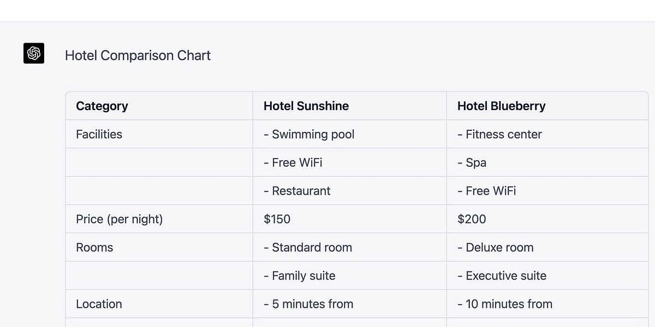This screenshot has width=655, height=327.
Task: Click the Swimming pool cell
Action: (309, 134)
